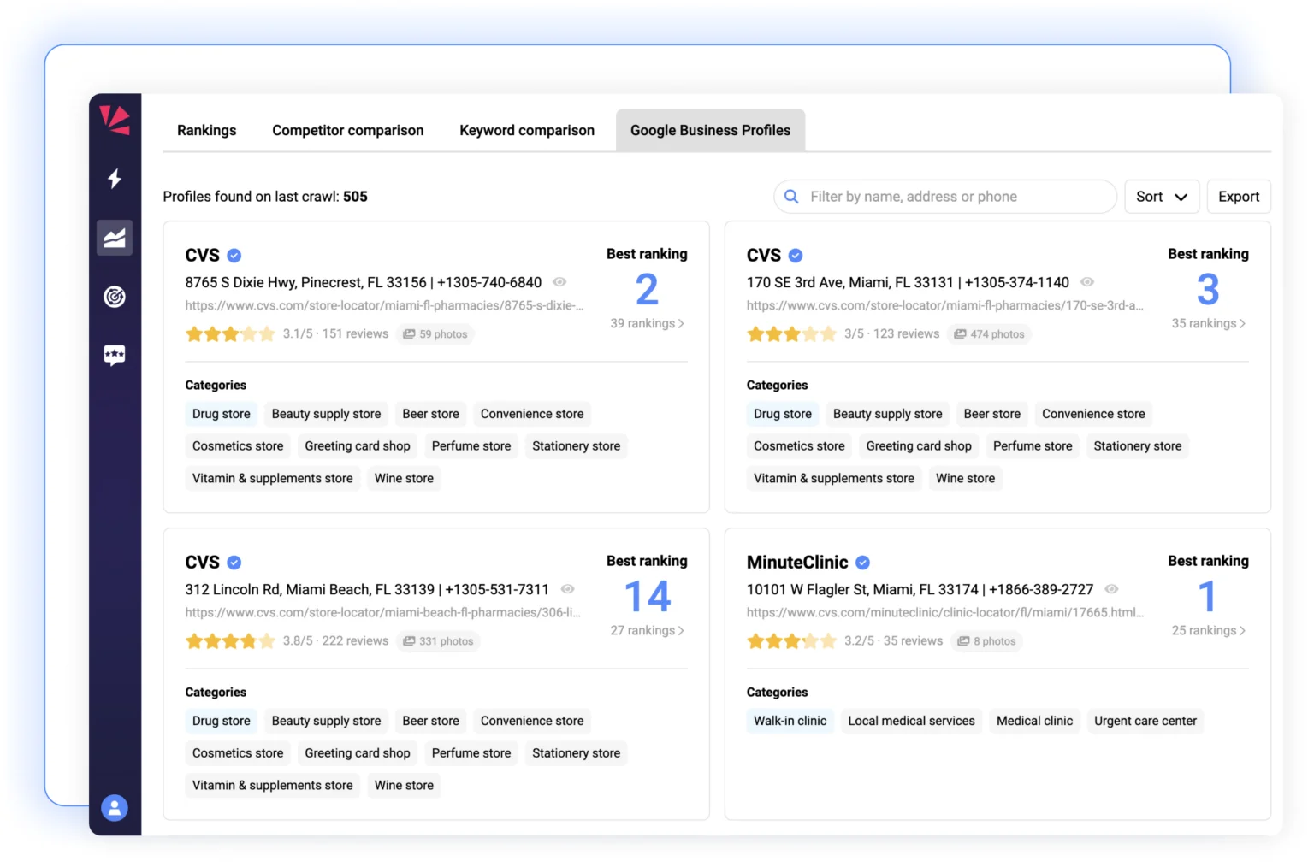Open the user account avatar
Screen dimensions: 1314x867
[115, 808]
